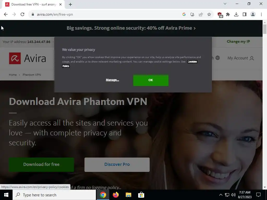Click the Google icon in address bar

(184, 15)
